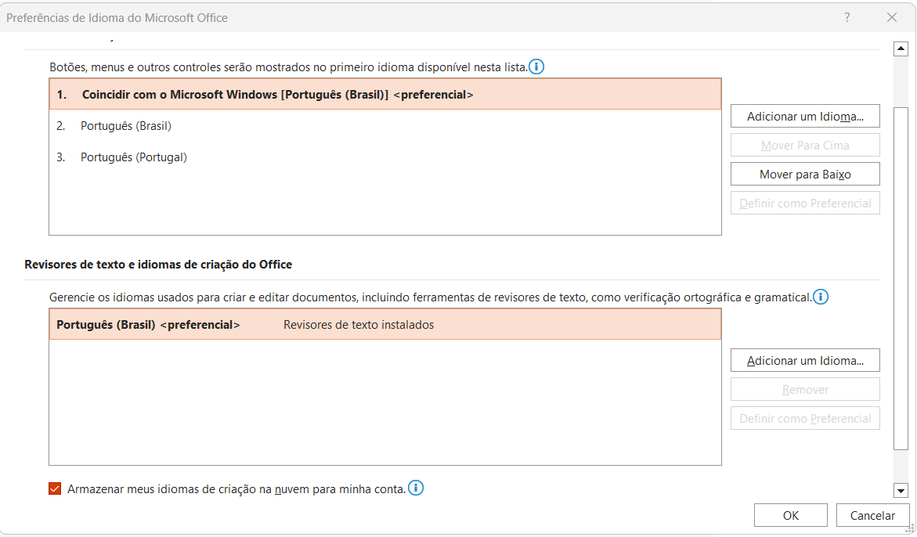Select Português (Brasil) preferencial authoring language

click(385, 324)
